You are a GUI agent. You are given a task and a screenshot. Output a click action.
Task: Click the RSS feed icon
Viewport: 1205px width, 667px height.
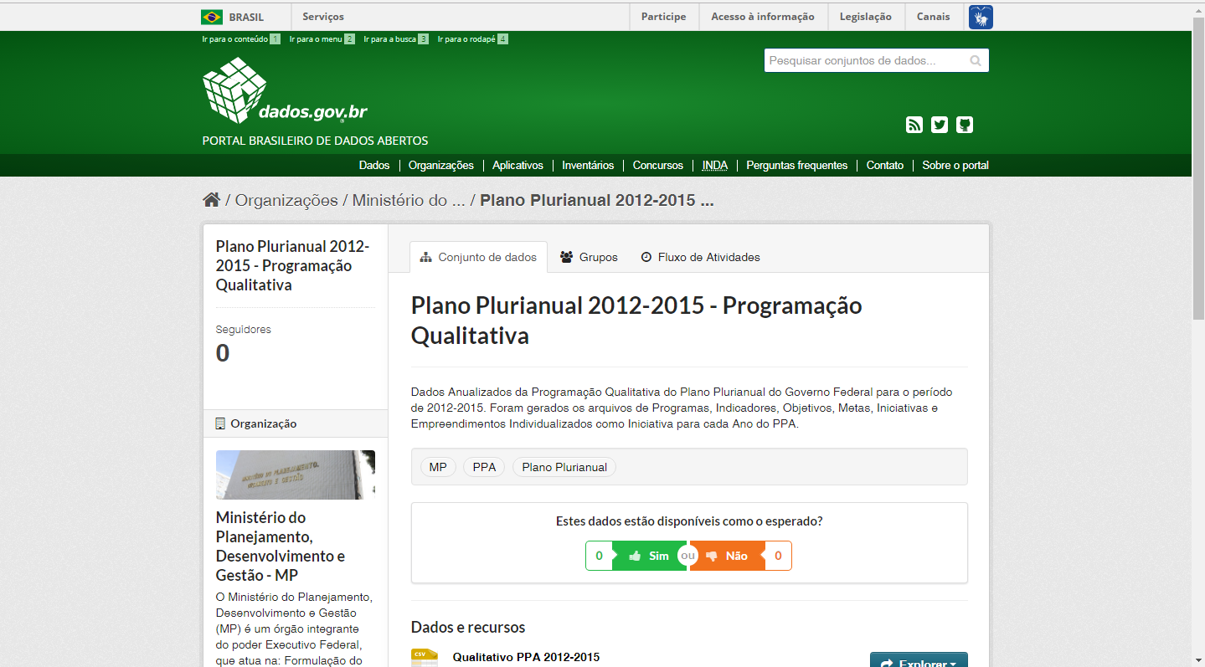(914, 125)
